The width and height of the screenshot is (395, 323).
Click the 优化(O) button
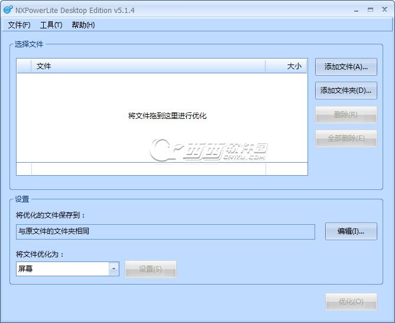click(x=351, y=301)
